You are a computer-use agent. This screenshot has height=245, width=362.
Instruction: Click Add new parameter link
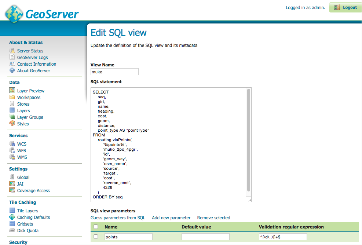[171, 218]
